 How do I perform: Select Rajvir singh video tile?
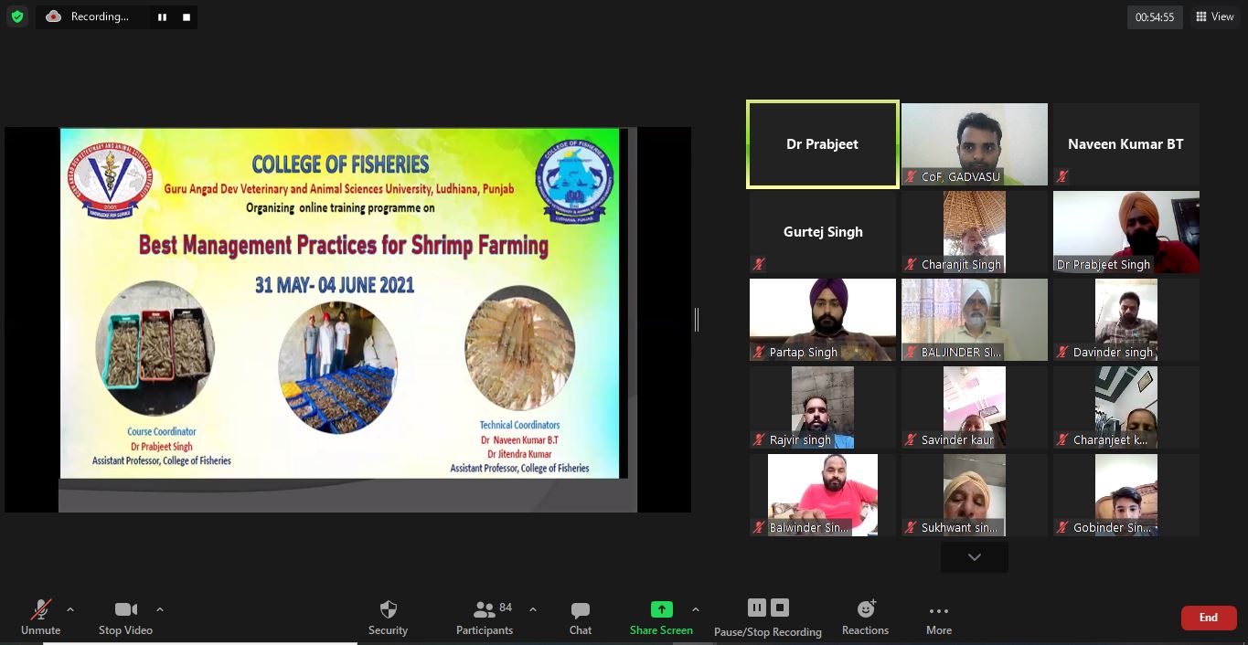click(x=823, y=407)
